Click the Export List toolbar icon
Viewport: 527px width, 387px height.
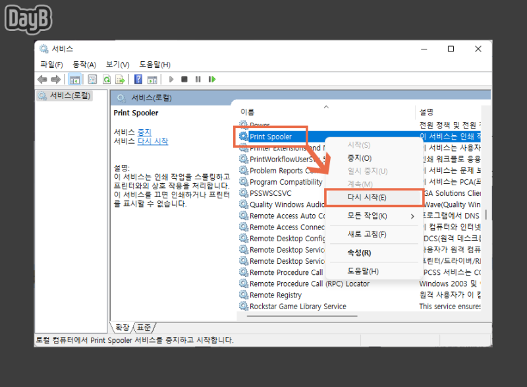coord(120,79)
